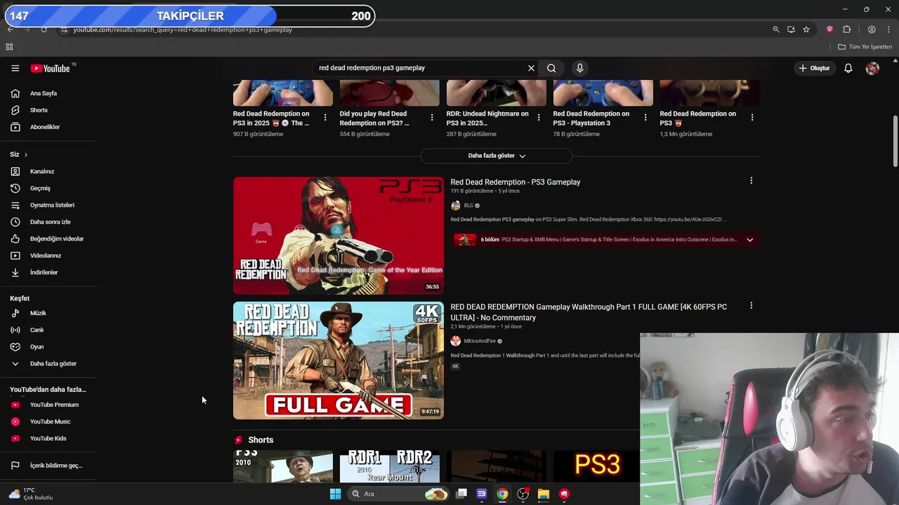Play the Red Dead Redemption PS3 Gameplay thumbnail

pyautogui.click(x=339, y=235)
